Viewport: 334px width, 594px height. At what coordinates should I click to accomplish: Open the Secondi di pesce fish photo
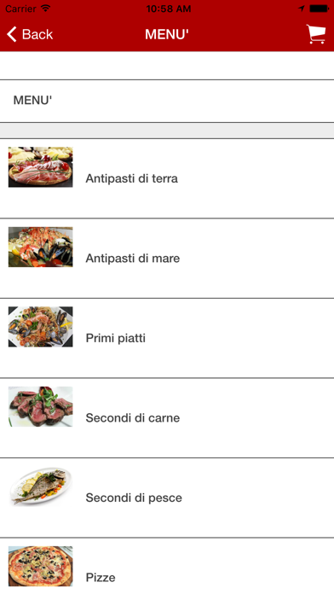pos(41,486)
